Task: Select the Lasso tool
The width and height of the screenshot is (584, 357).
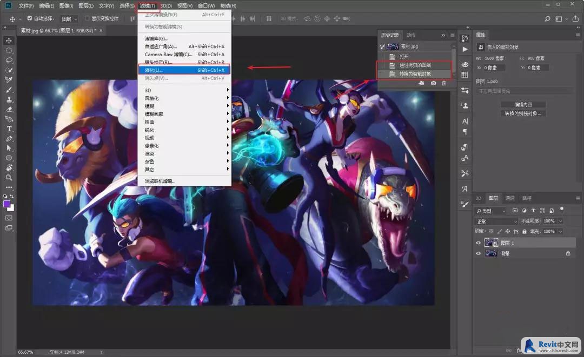Action: click(9, 60)
